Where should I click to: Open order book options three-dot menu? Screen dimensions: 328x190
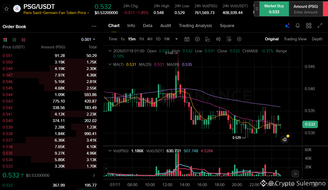[x=94, y=26]
